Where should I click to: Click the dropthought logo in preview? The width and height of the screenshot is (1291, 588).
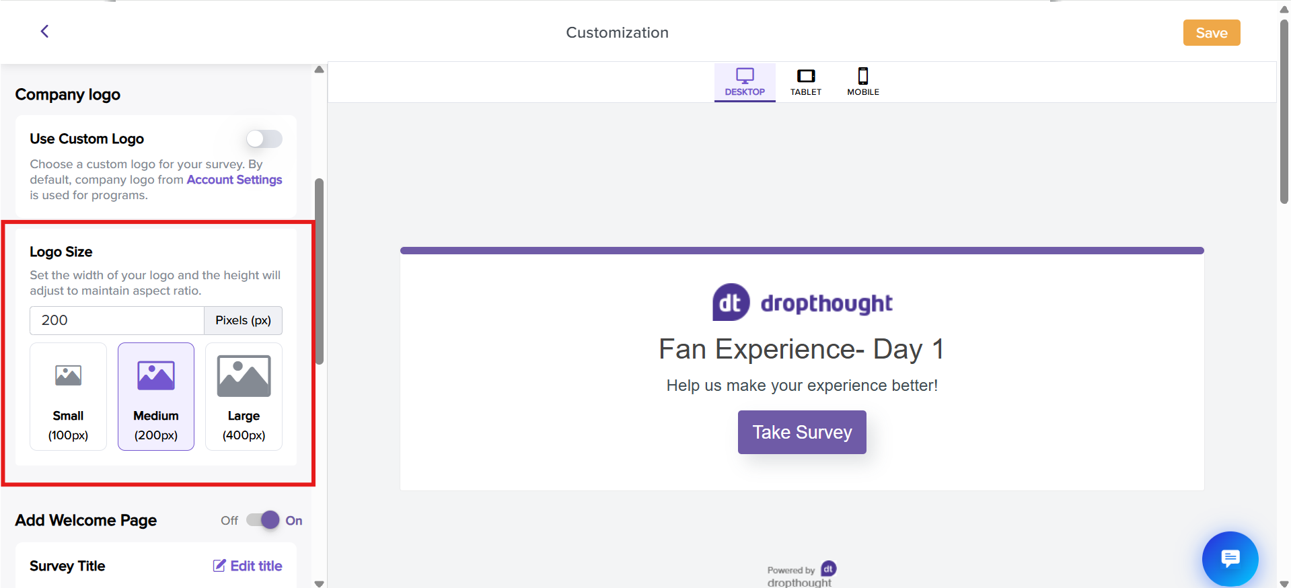tap(802, 303)
